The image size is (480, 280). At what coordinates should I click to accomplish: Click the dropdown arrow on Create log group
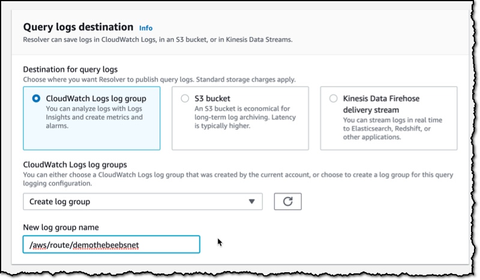click(251, 201)
